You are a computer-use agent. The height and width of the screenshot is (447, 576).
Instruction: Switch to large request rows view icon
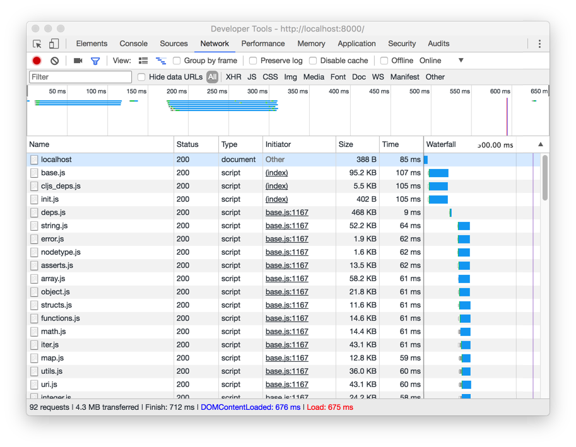click(143, 61)
